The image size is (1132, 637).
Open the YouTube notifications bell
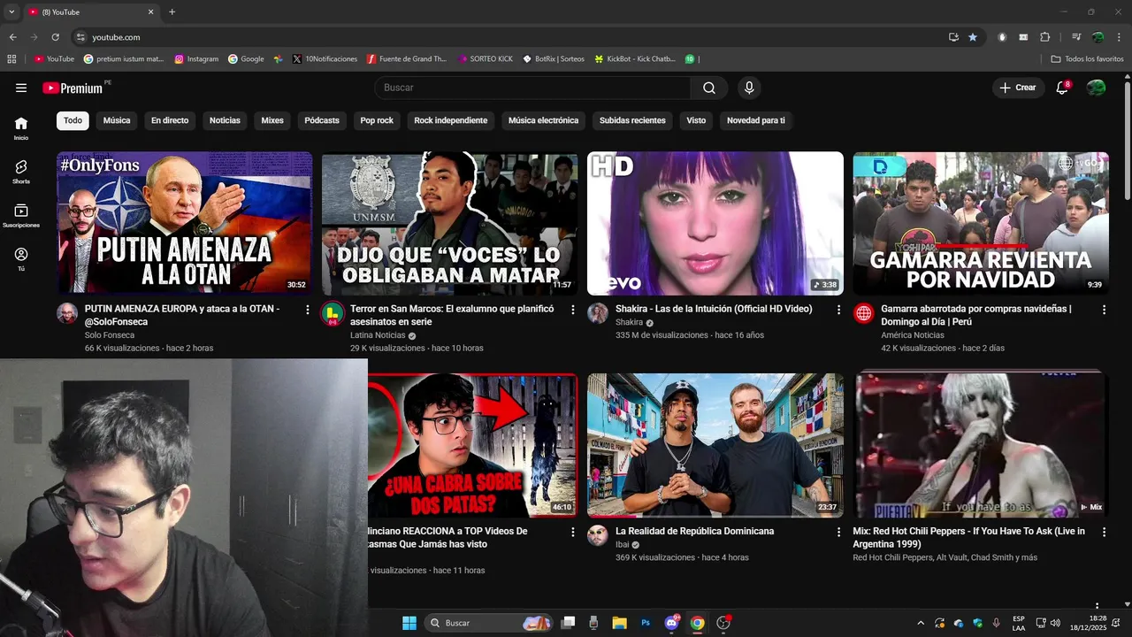(1063, 88)
